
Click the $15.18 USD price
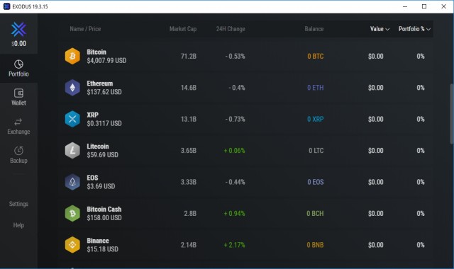pyautogui.click(x=102, y=249)
